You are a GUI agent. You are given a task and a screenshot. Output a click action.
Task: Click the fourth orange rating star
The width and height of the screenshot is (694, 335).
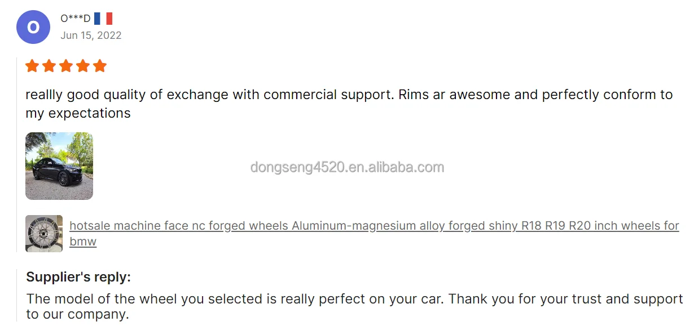coord(83,66)
